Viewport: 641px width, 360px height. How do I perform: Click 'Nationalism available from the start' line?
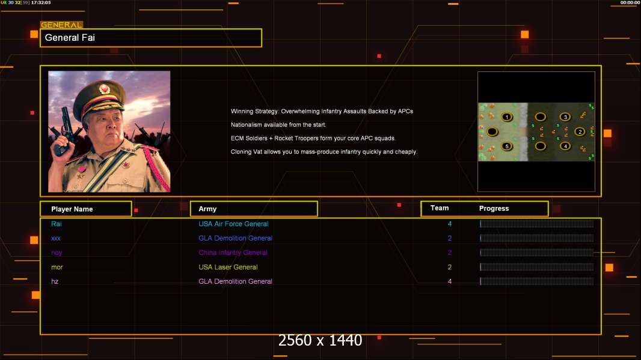[x=278, y=125]
